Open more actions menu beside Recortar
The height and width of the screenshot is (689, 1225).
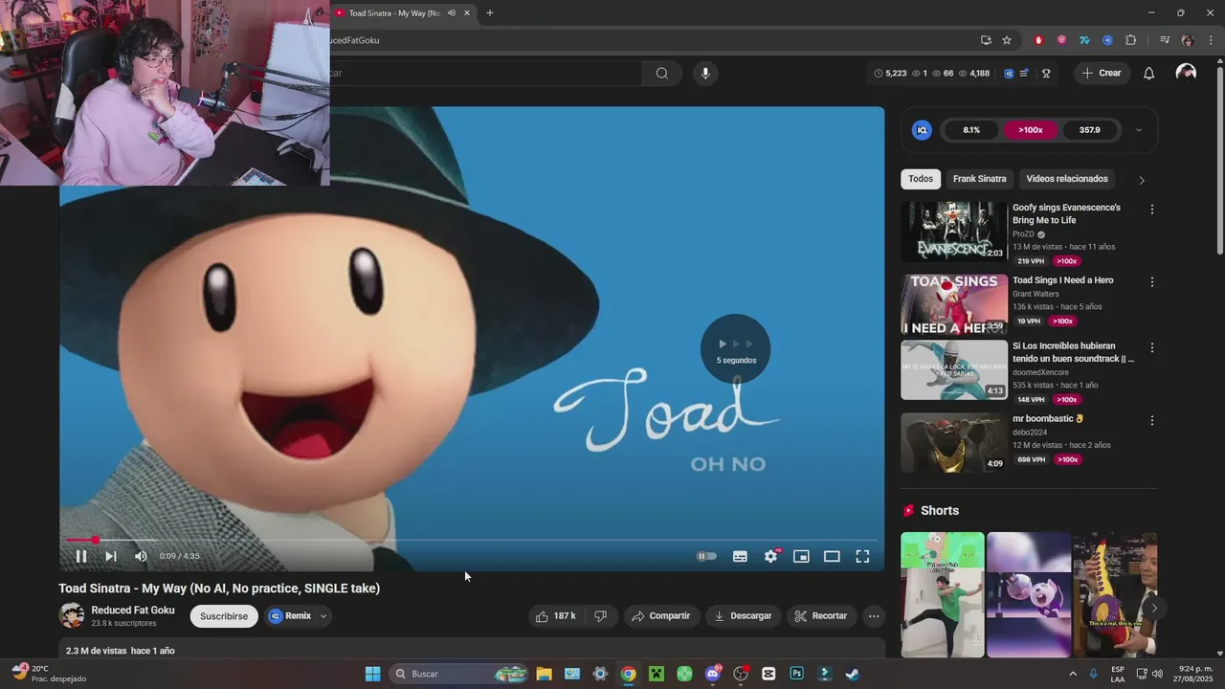(874, 616)
